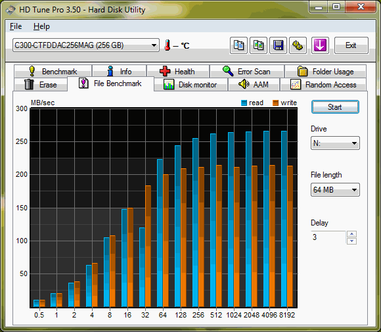Viewport: 381px width, 332px height.
Task: Select the Disk monitor tab
Action: 190,84
